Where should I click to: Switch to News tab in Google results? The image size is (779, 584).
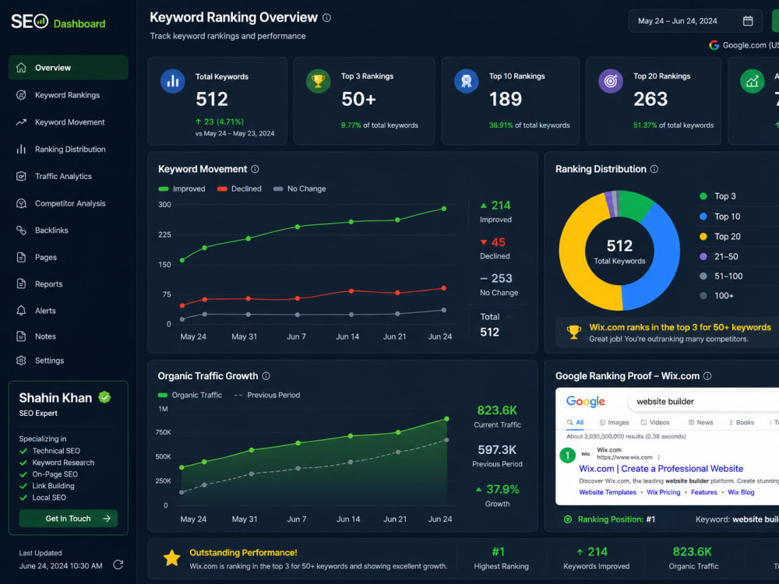(700, 423)
